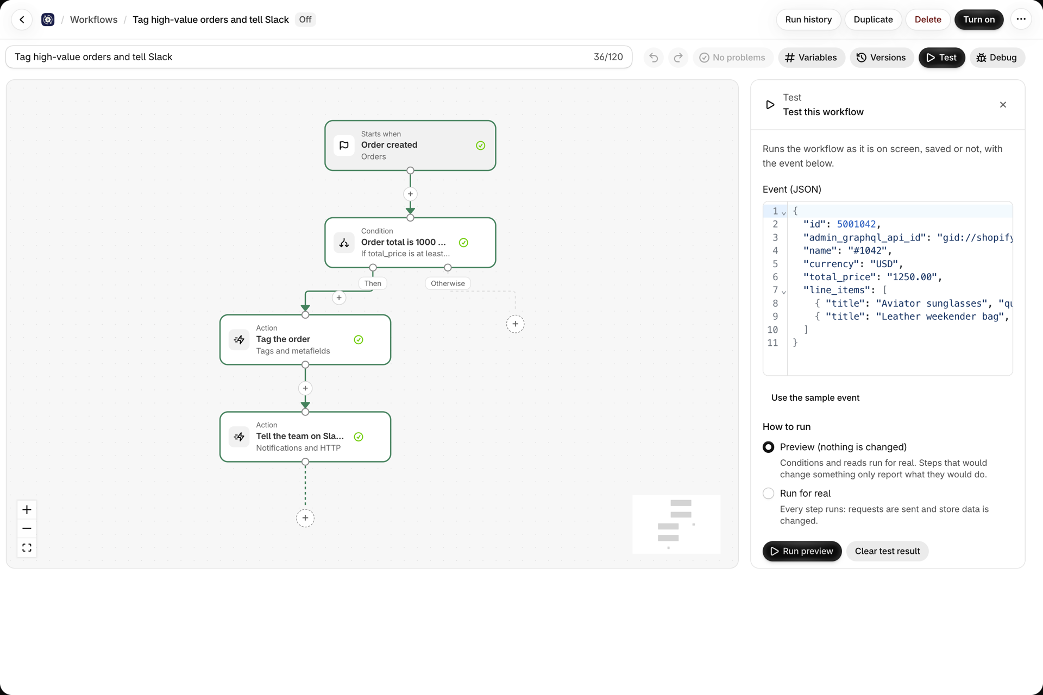Open the Versions panel
The width and height of the screenshot is (1043, 695).
[881, 58]
